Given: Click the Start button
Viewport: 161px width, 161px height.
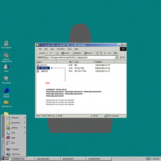Looking at the screenshot, I should [x=5, y=159].
